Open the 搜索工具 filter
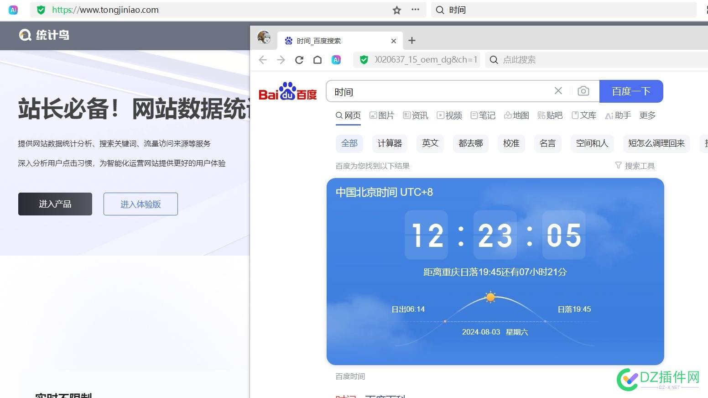The height and width of the screenshot is (398, 708). 635,166
